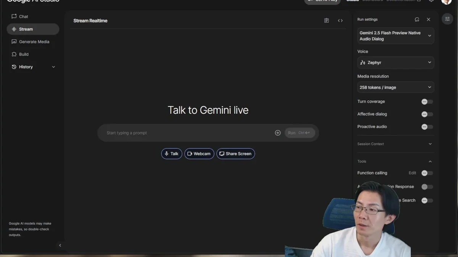This screenshot has width=458, height=257.
Task: Enable Proactive audio toggle
Action: [427, 127]
